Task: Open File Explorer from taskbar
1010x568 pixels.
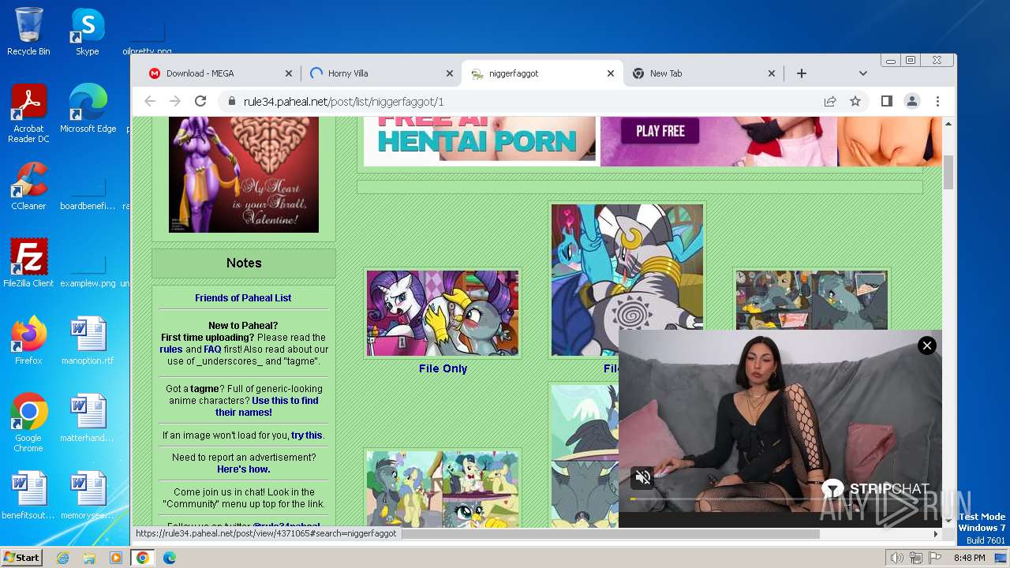Action: click(89, 558)
